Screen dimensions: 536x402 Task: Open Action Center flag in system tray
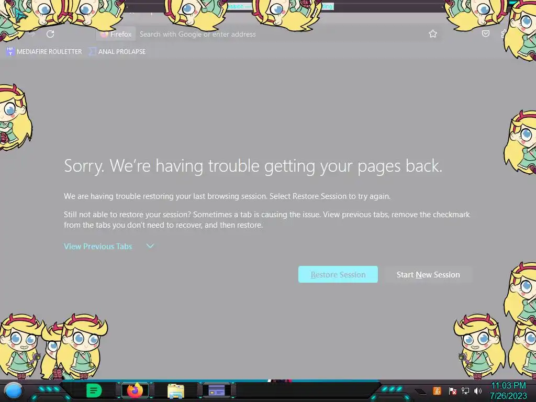tap(453, 390)
